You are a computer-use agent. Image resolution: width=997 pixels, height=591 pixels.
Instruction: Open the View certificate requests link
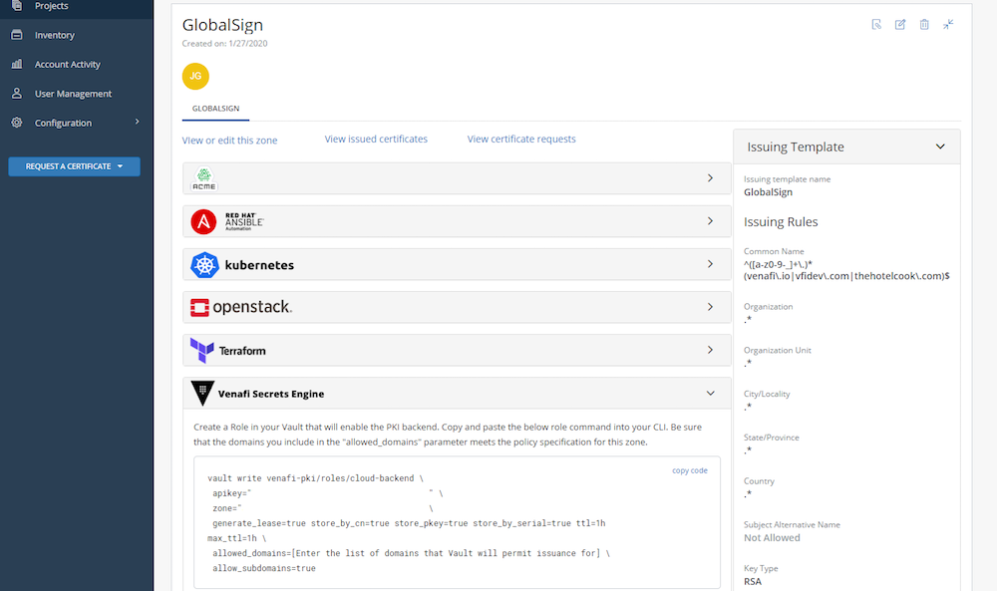(x=521, y=140)
